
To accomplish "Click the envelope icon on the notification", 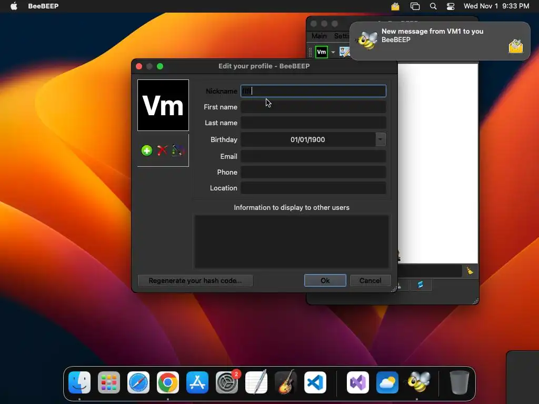I will click(x=516, y=46).
